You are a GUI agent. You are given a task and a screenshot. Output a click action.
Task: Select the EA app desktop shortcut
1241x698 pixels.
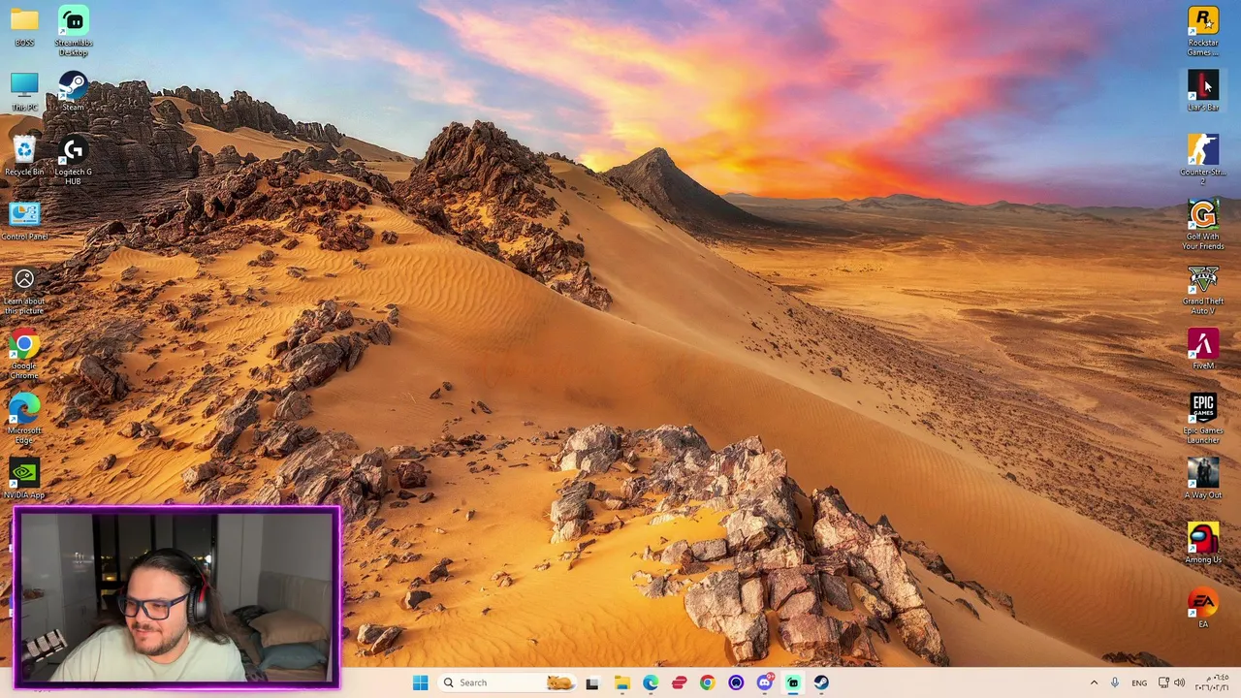[1203, 609]
